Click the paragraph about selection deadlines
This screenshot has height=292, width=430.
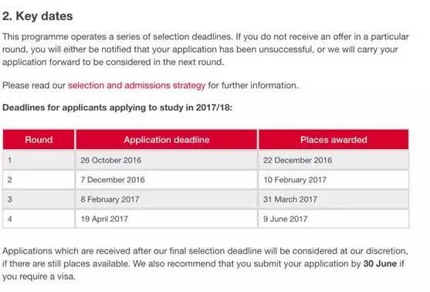pyautogui.click(x=205, y=49)
